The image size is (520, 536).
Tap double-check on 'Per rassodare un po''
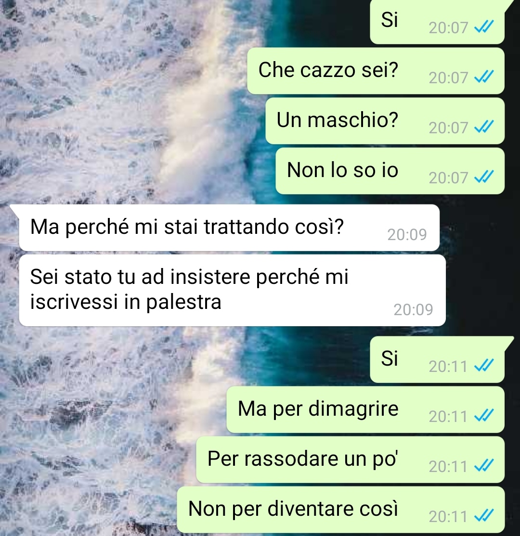(x=484, y=466)
